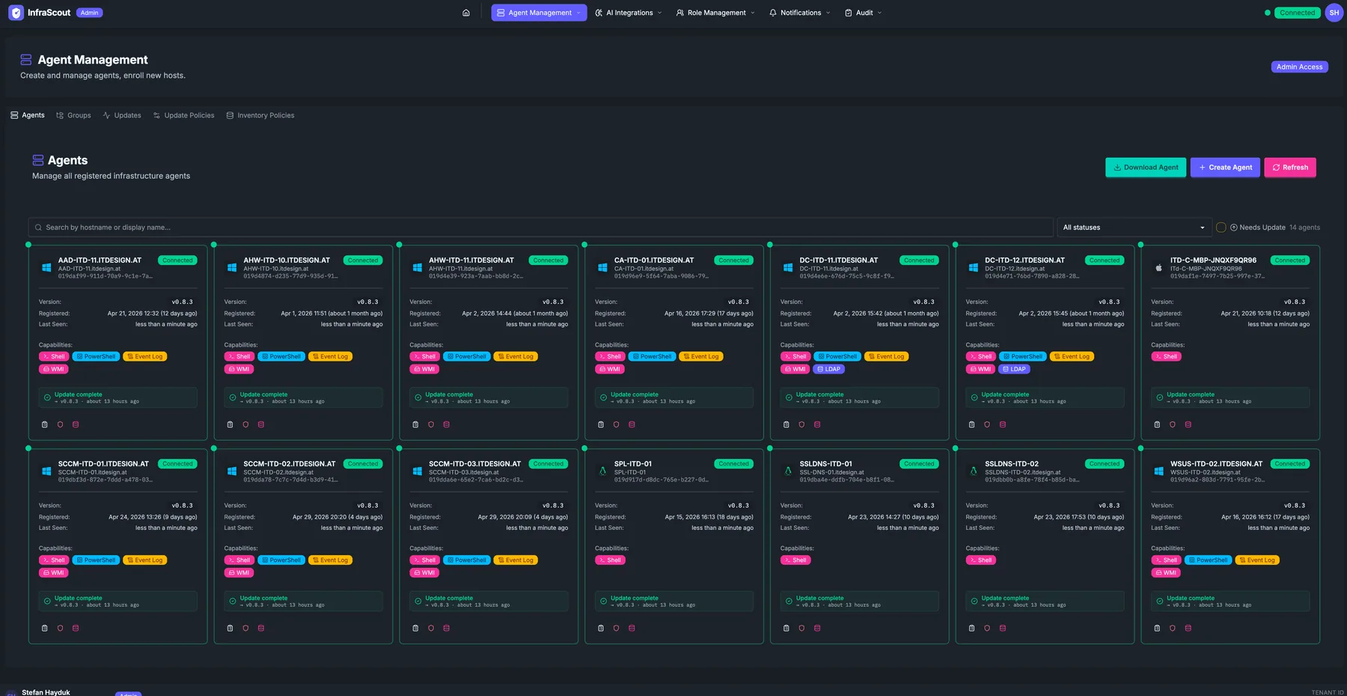Screen dimensions: 1347x696
Task: Open clipboard icon on ITD-C-MBP-JNQXF9QR96 card
Action: pyautogui.click(x=1157, y=424)
